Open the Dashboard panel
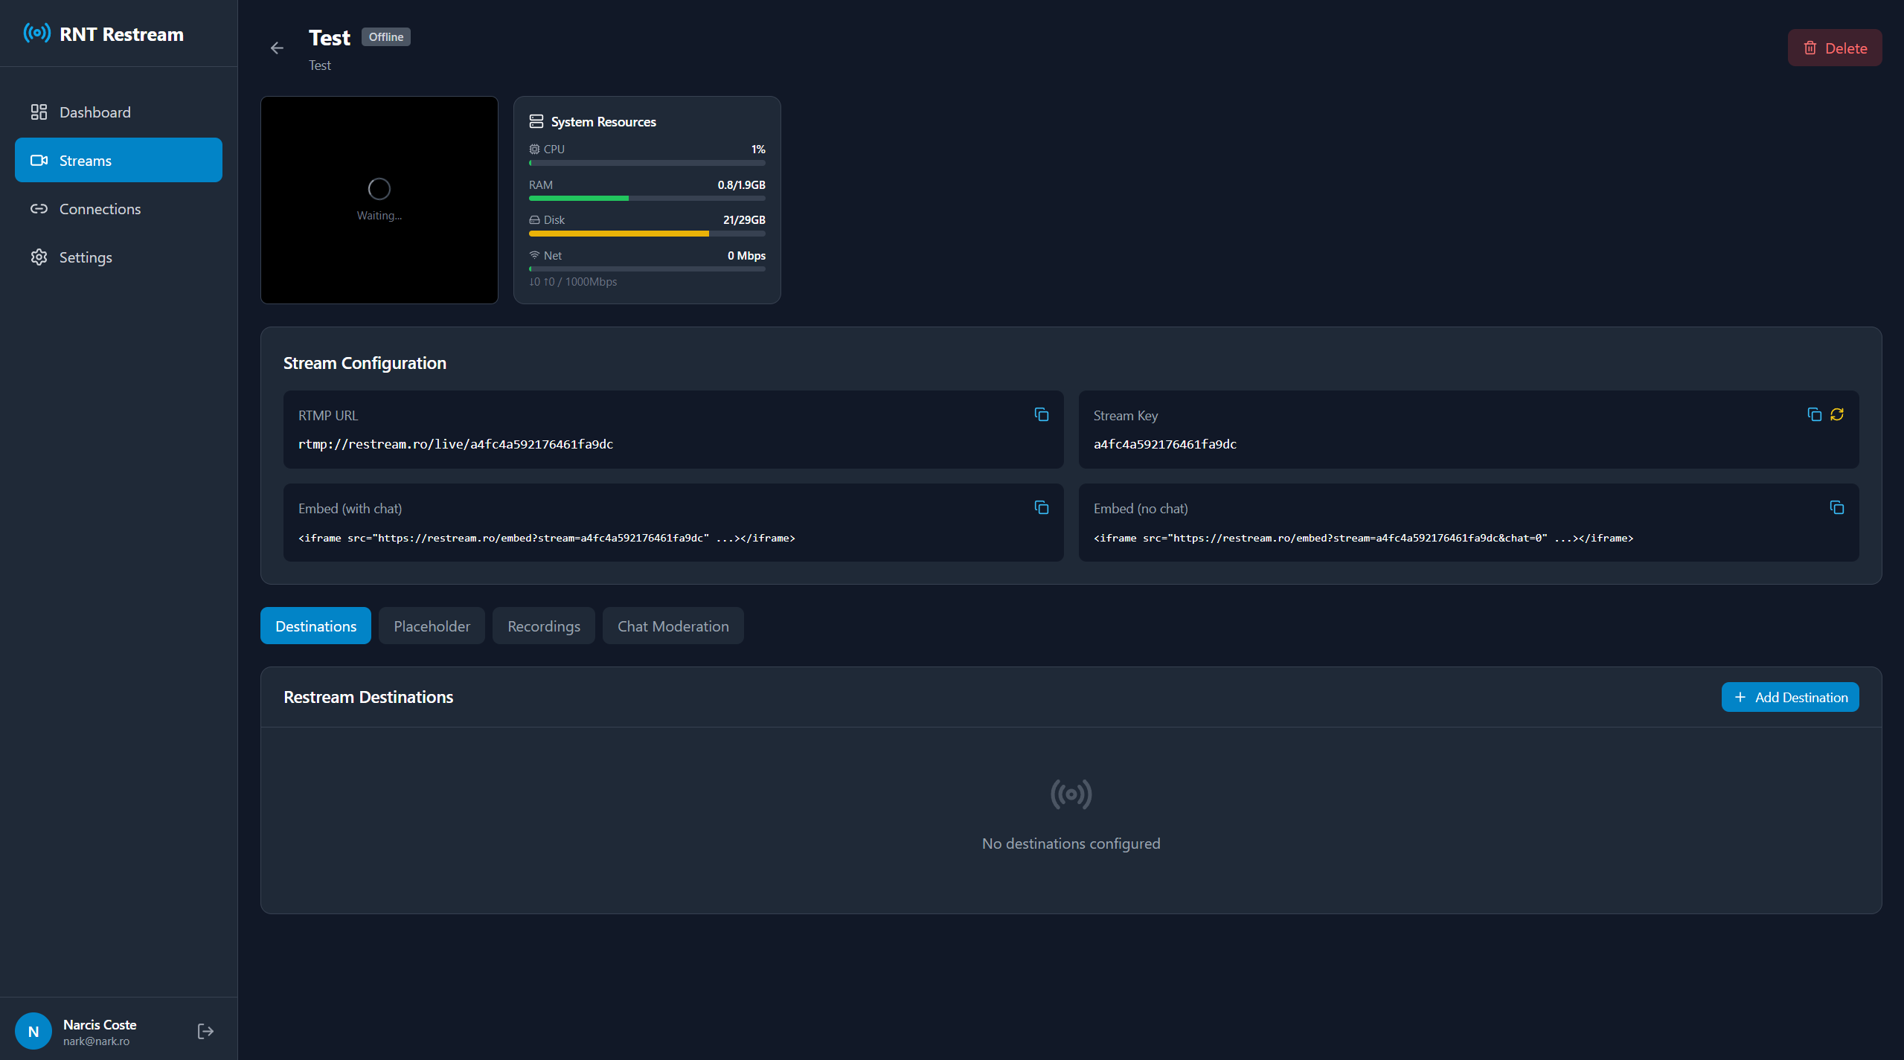Screen dimensions: 1904x1060 click(x=94, y=112)
